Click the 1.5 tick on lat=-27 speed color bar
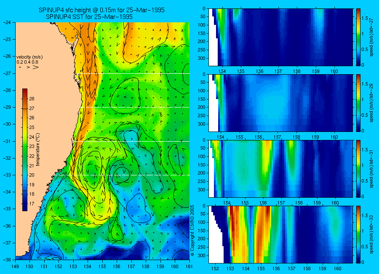This screenshot has width=379, height=274. click(365, 18)
